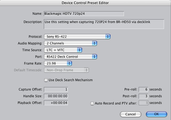Click the Name text field
Screen dimensions: 171x120
84,14
